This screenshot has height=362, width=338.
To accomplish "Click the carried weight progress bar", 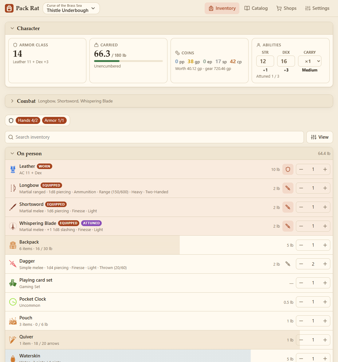I will (x=128, y=61).
